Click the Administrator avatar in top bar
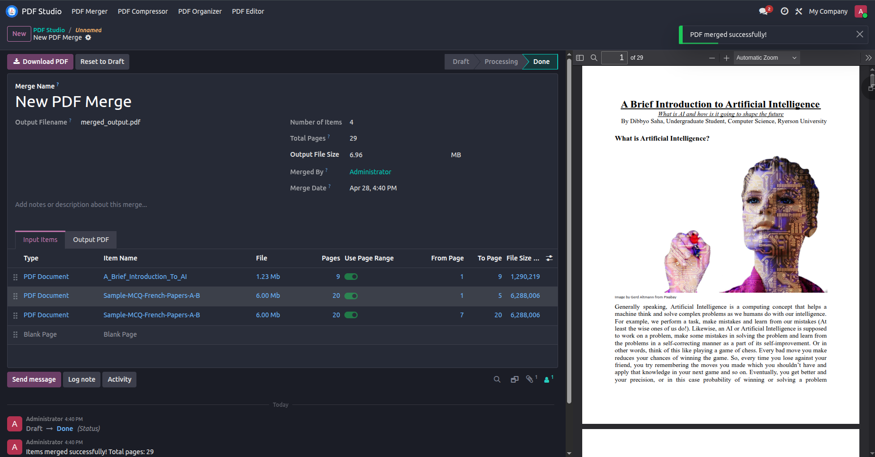Screen dimensions: 875x457 [861, 11]
